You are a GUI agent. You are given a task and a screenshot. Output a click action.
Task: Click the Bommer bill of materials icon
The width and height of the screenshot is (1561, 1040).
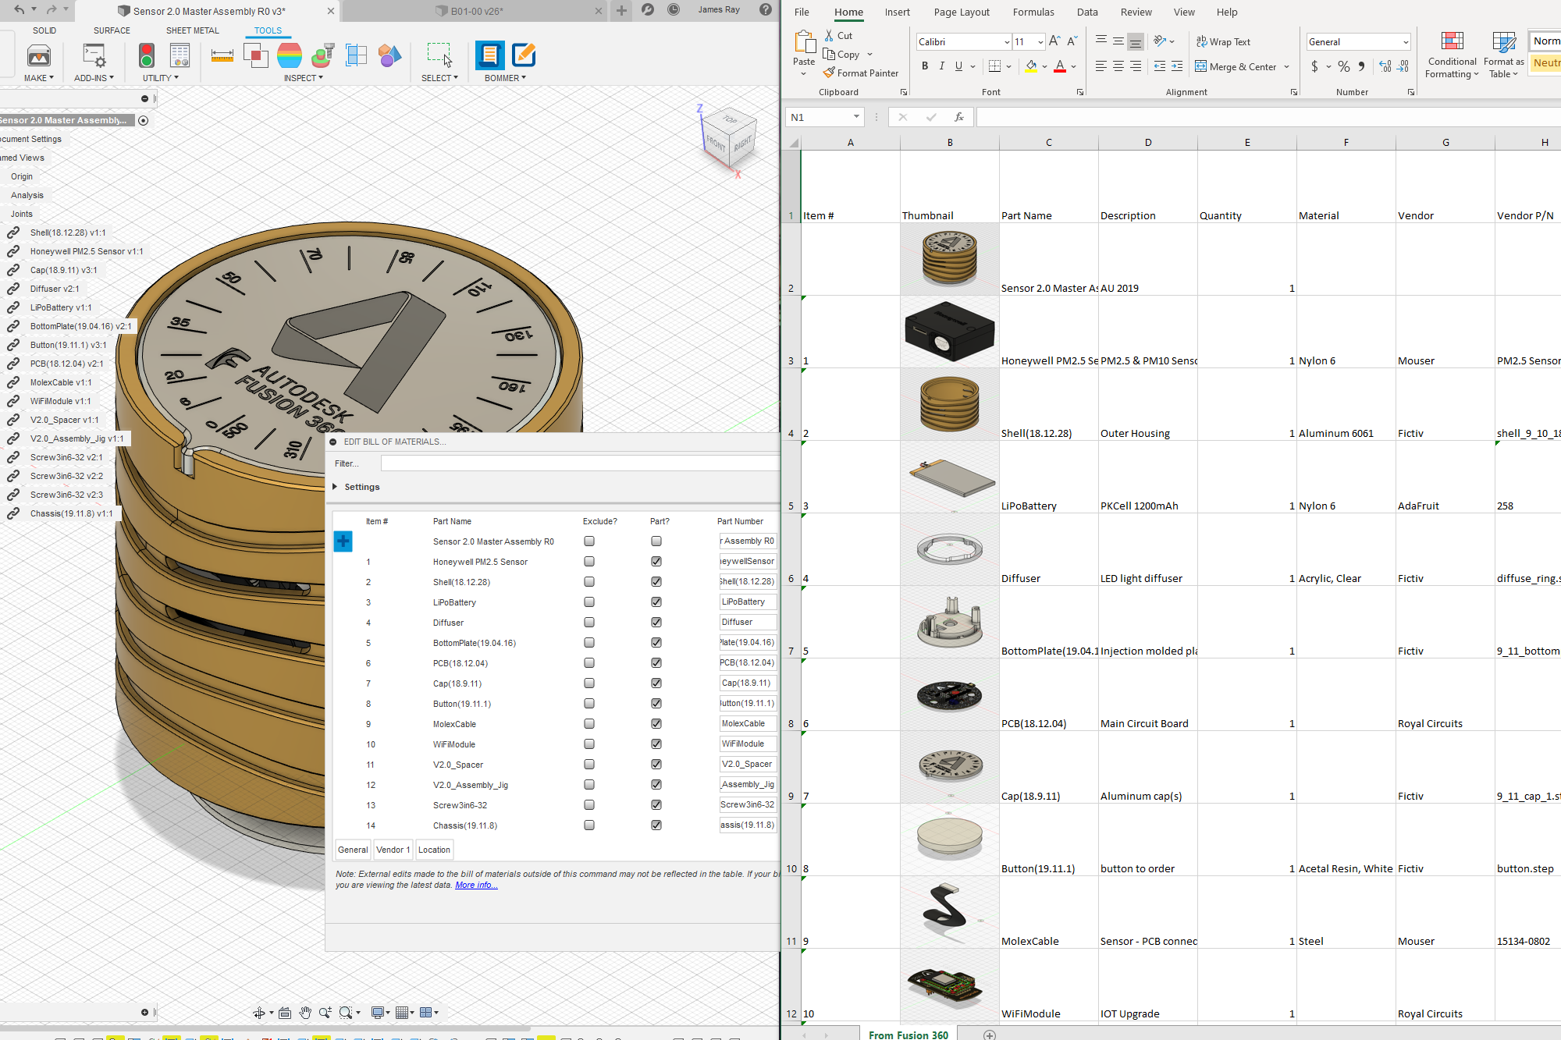coord(489,55)
